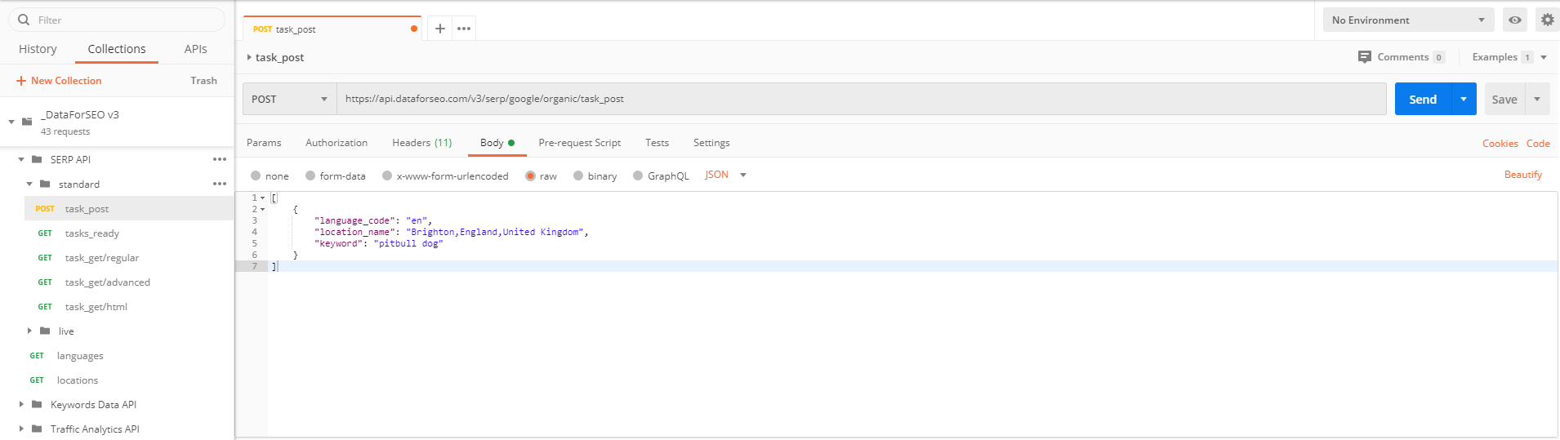This screenshot has width=1560, height=440.
Task: Select the GraphQL body type
Action: coord(638,176)
